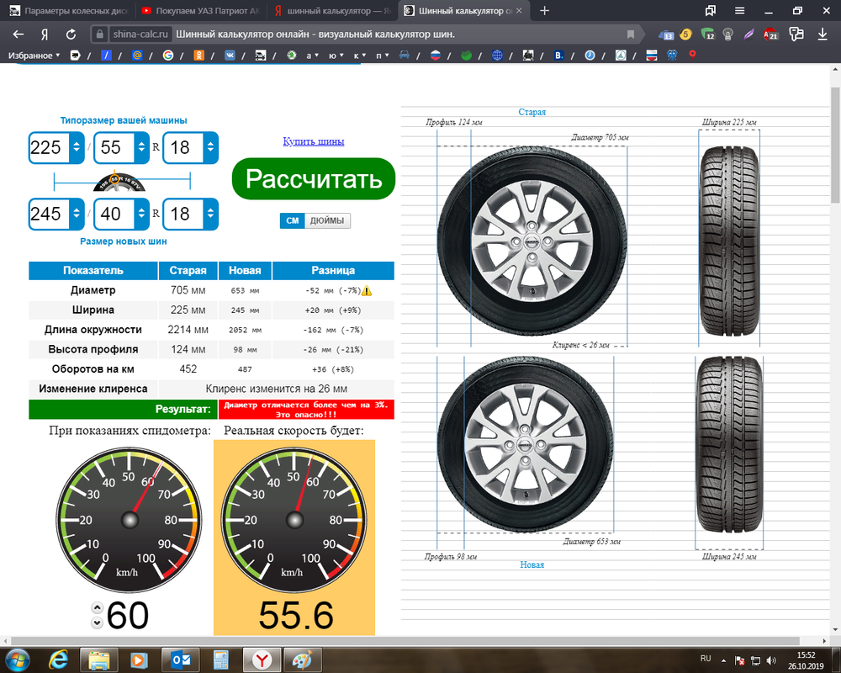Screen dimensions: 841x673
Task: Expand the 'к' bookmark folder
Action: pos(359,56)
